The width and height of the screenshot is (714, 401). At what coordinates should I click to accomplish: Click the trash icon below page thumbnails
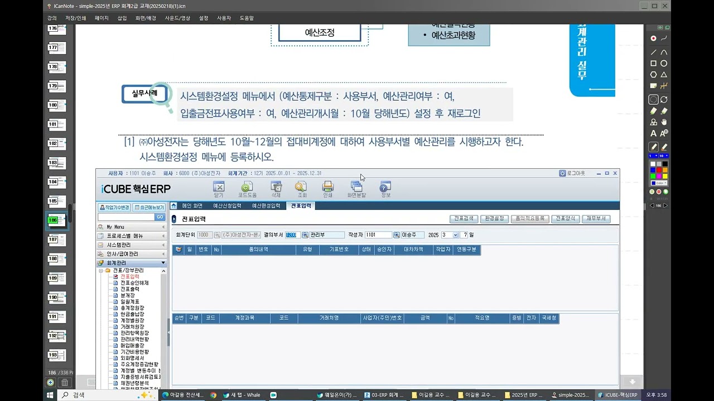[x=65, y=383]
